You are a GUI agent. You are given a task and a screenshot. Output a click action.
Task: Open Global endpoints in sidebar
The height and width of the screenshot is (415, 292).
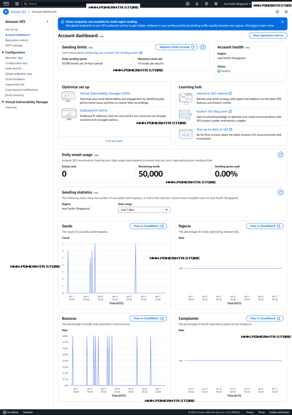(x=16, y=74)
